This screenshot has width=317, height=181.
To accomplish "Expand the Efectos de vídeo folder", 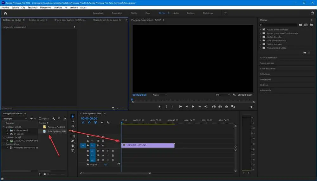I will [260, 44].
